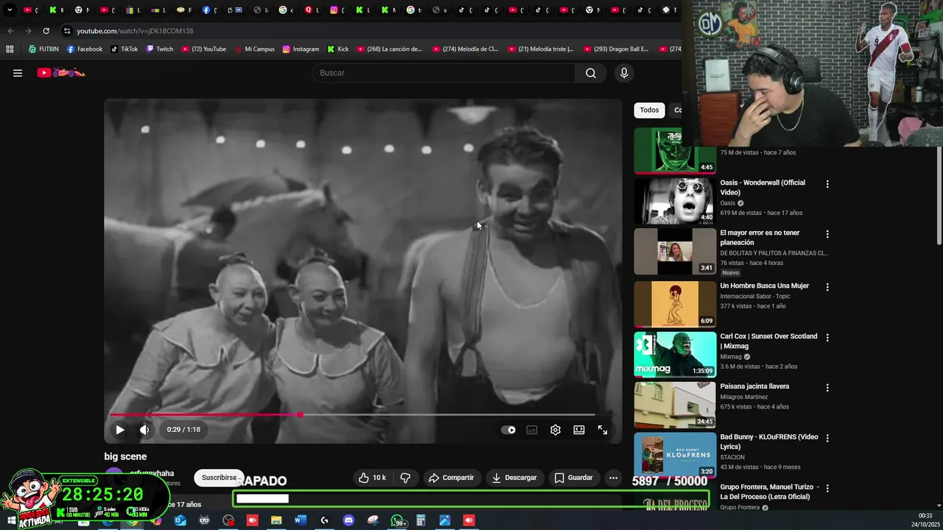943x530 pixels.
Task: Open the YouTube guide hamburger menu
Action: [x=18, y=73]
